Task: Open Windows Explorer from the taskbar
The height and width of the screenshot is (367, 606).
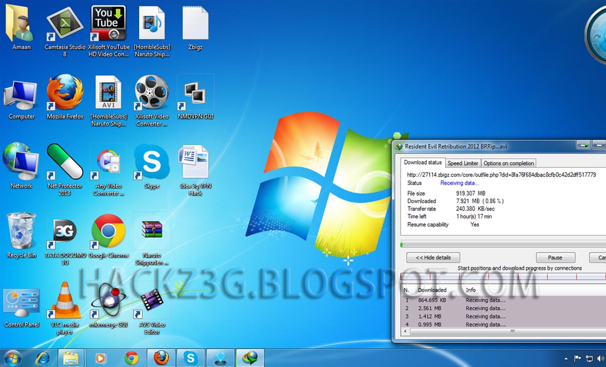Action: click(71, 358)
